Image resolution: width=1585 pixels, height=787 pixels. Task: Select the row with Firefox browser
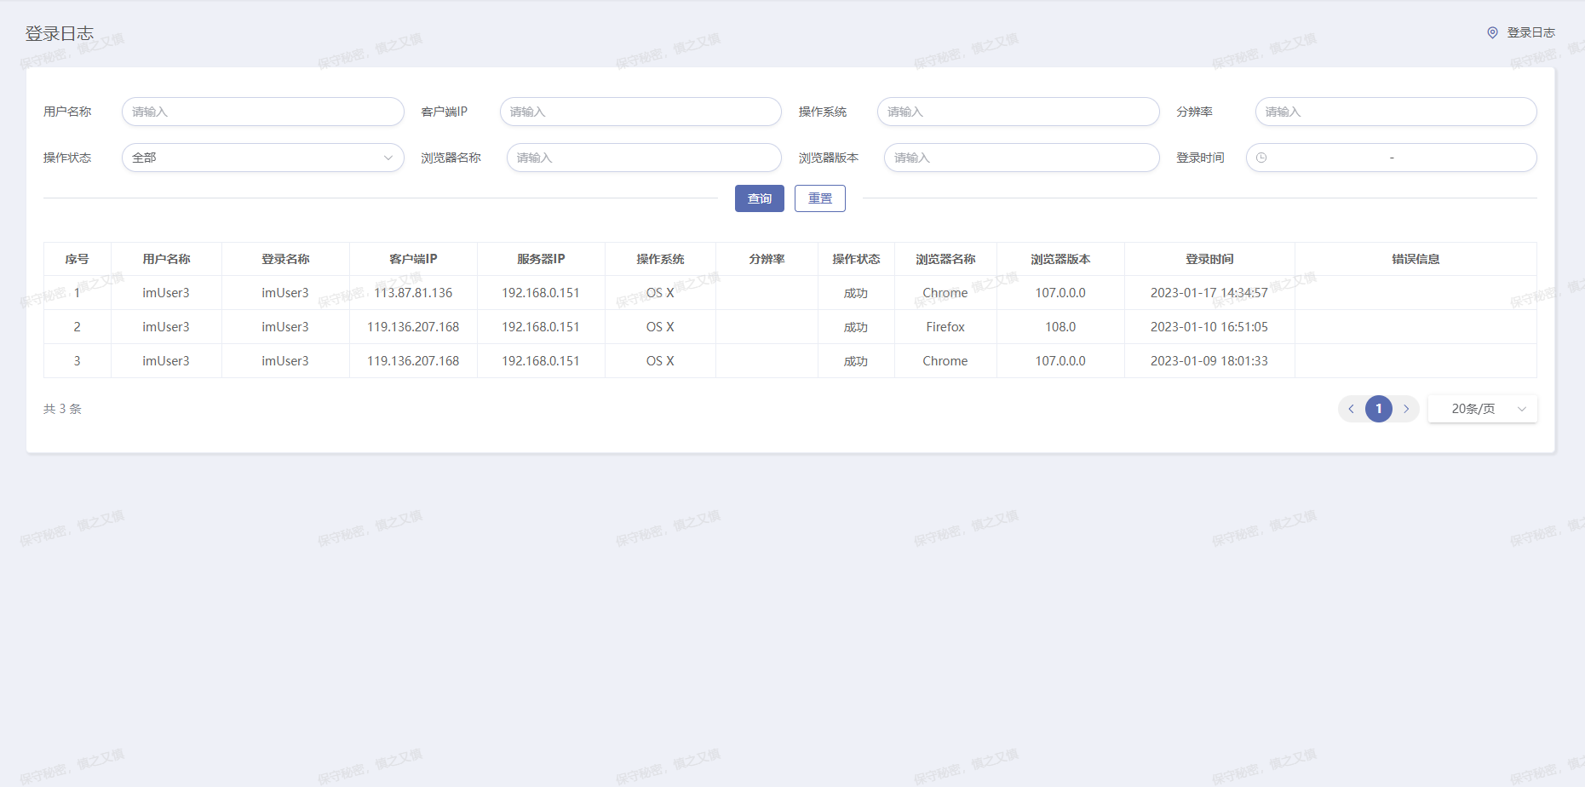click(945, 327)
